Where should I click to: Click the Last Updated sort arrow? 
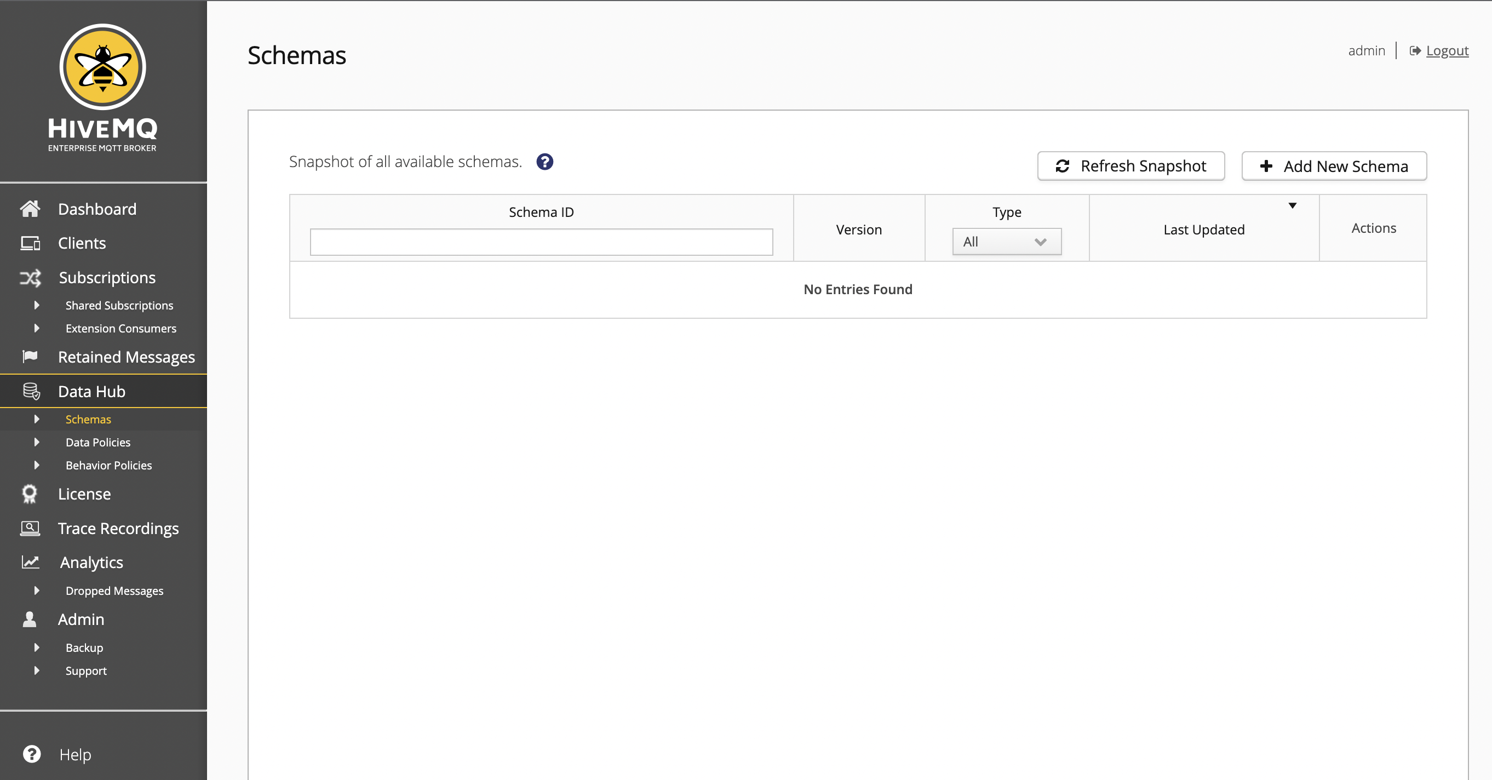coord(1293,205)
